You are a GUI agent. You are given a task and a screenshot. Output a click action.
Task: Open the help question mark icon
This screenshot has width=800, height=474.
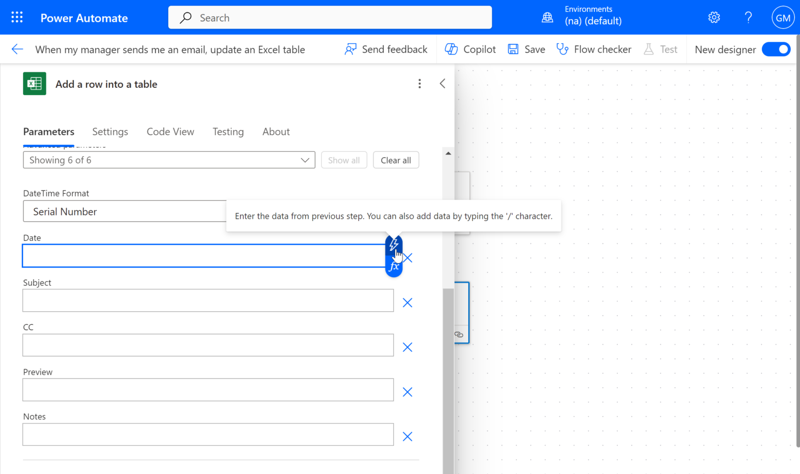click(748, 18)
